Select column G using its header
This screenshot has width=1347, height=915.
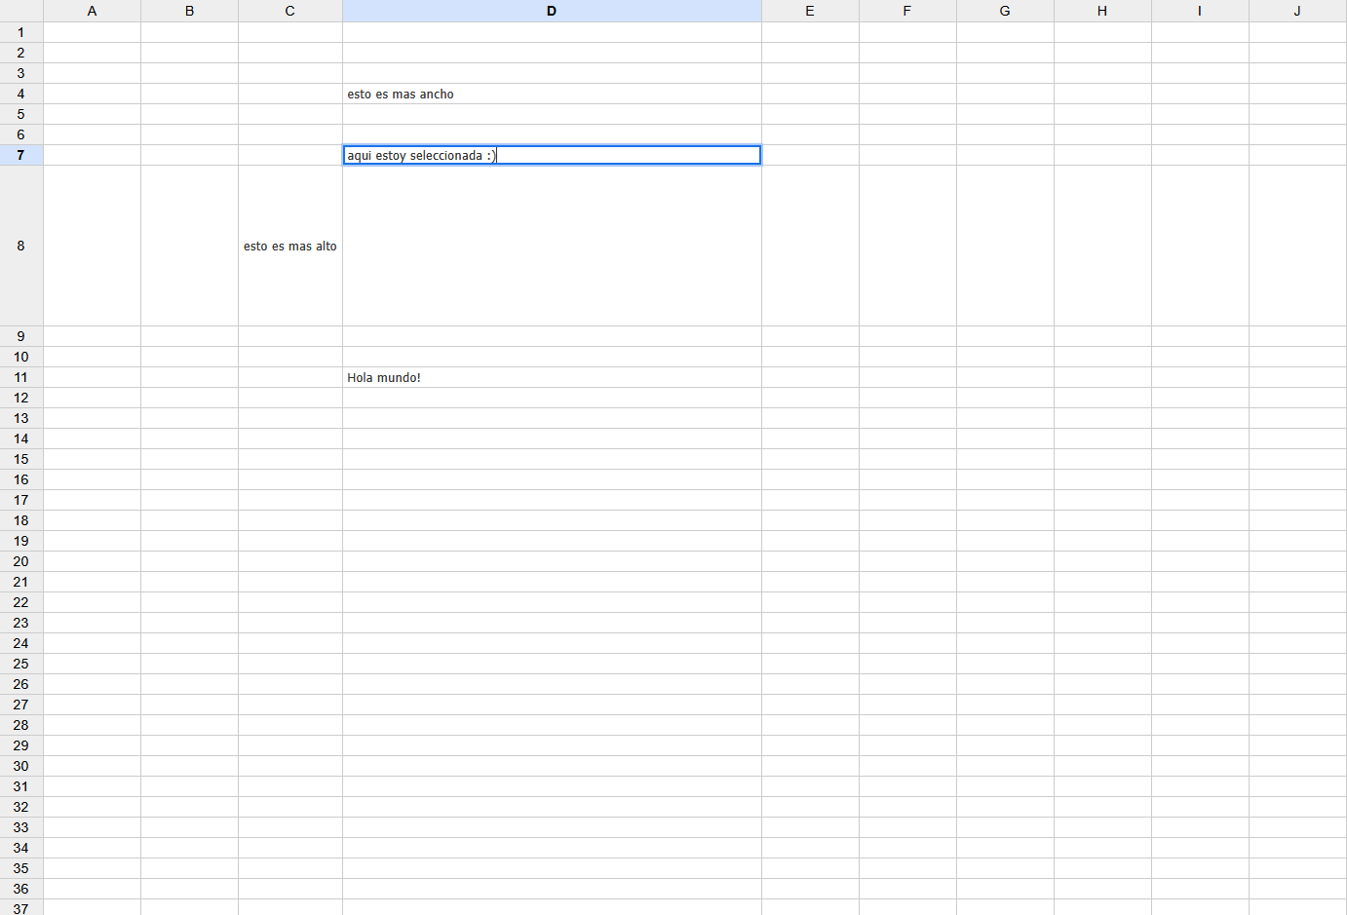tap(1004, 11)
